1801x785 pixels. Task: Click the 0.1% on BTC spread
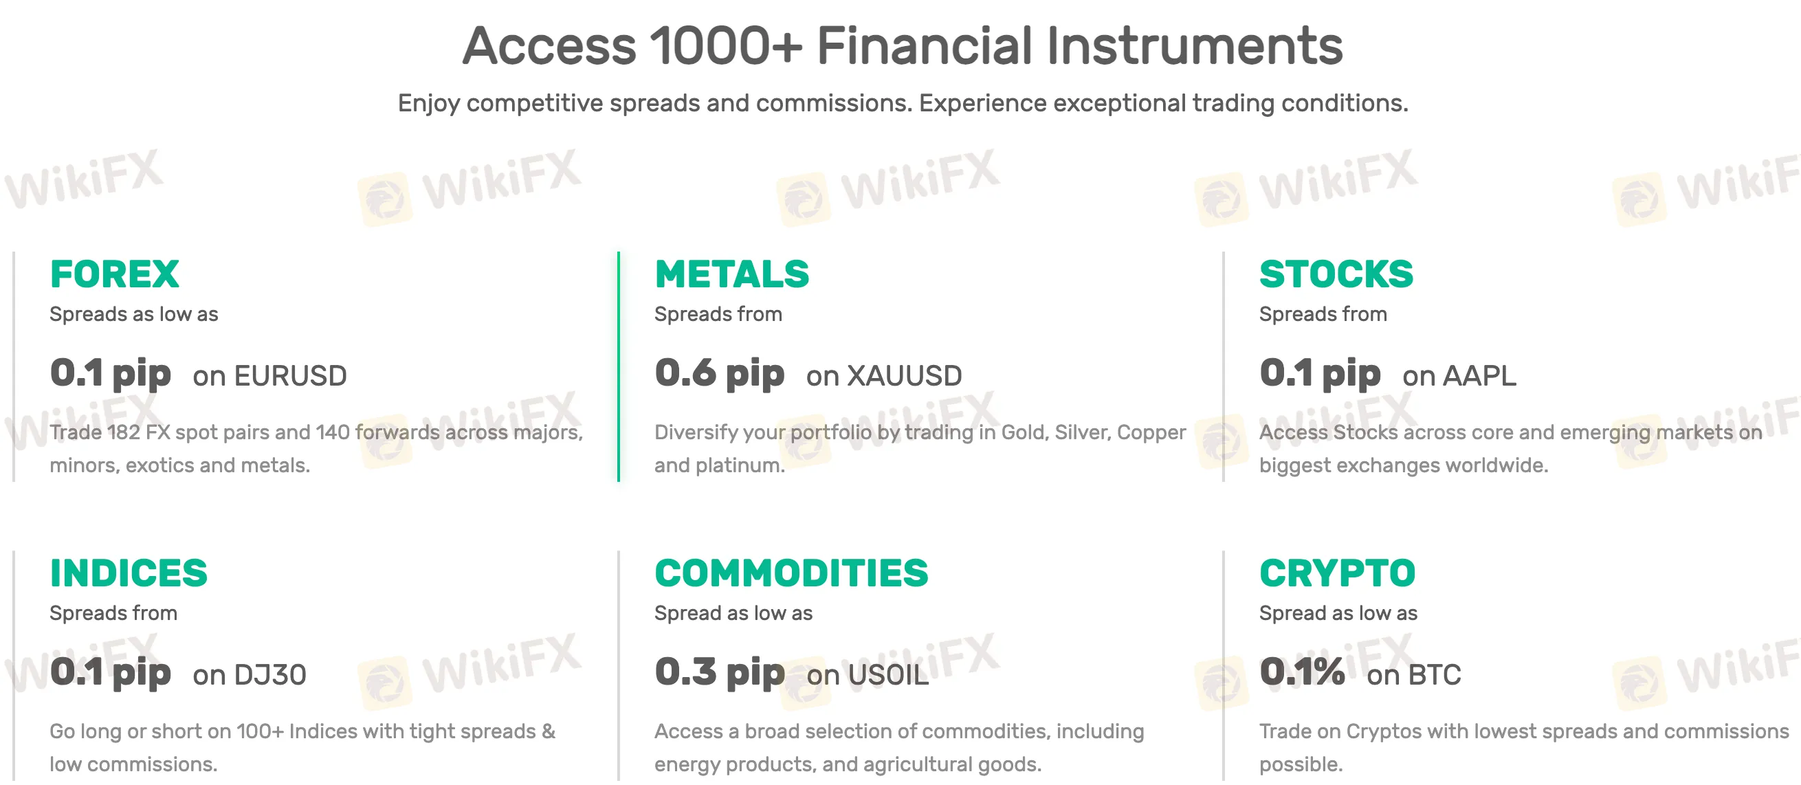click(1359, 673)
